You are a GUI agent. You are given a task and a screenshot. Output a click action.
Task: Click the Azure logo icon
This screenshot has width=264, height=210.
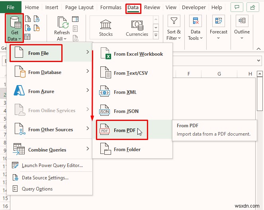(19, 90)
